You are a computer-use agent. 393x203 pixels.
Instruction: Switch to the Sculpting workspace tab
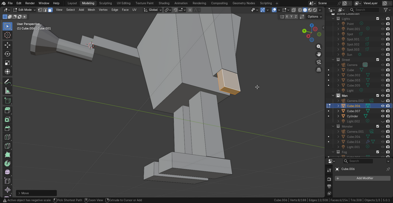(106, 3)
